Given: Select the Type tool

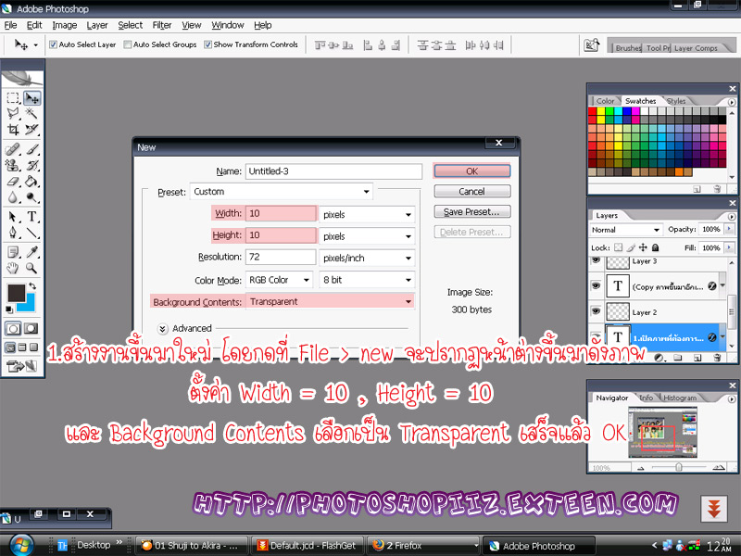Looking at the screenshot, I should coord(31,217).
